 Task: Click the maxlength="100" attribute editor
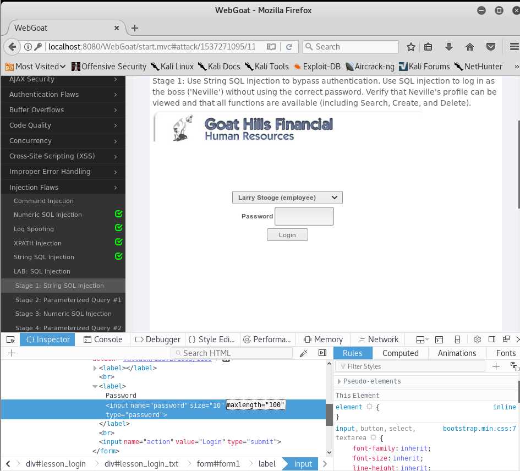click(x=255, y=405)
